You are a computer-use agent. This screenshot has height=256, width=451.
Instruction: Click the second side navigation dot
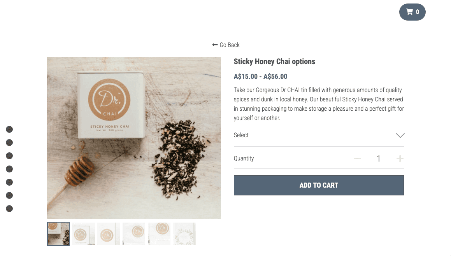click(9, 143)
